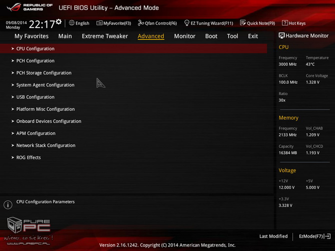The image size is (335, 251).
Task: Show the Hot Keys list
Action: [x=294, y=23]
